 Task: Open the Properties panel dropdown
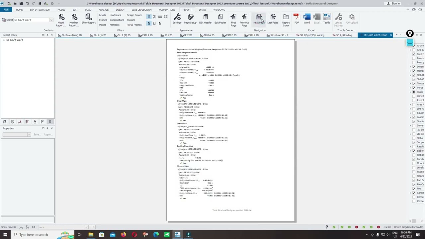29,134
